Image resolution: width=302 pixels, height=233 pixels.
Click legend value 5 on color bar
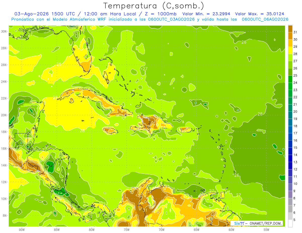point(295,220)
